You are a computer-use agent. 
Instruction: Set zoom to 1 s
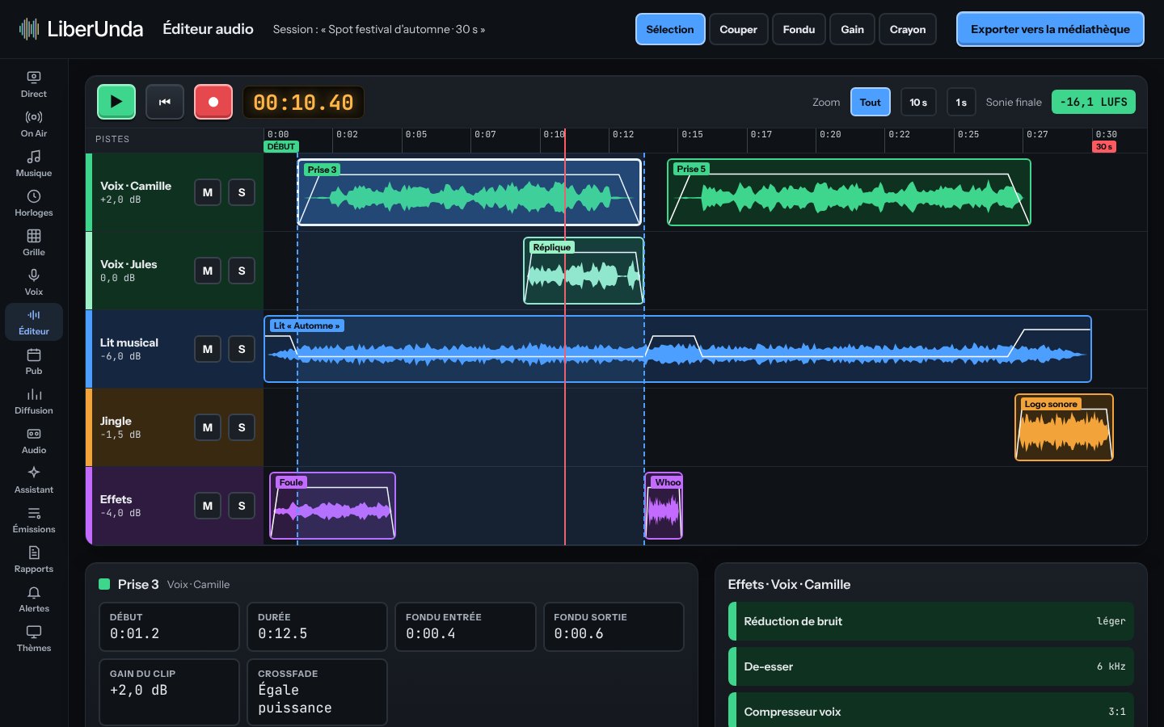[961, 102]
